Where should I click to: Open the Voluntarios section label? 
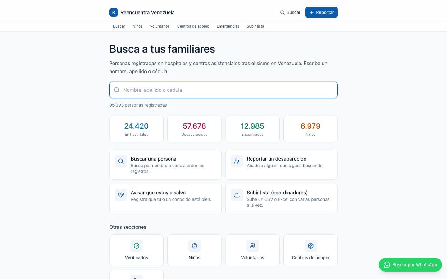253,258
